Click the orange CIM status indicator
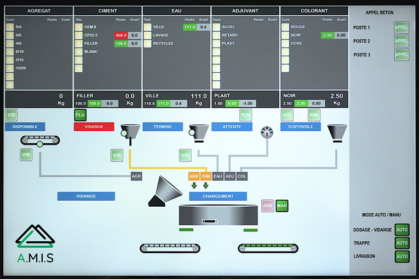Screen dimensions: 419x279 tap(206, 176)
